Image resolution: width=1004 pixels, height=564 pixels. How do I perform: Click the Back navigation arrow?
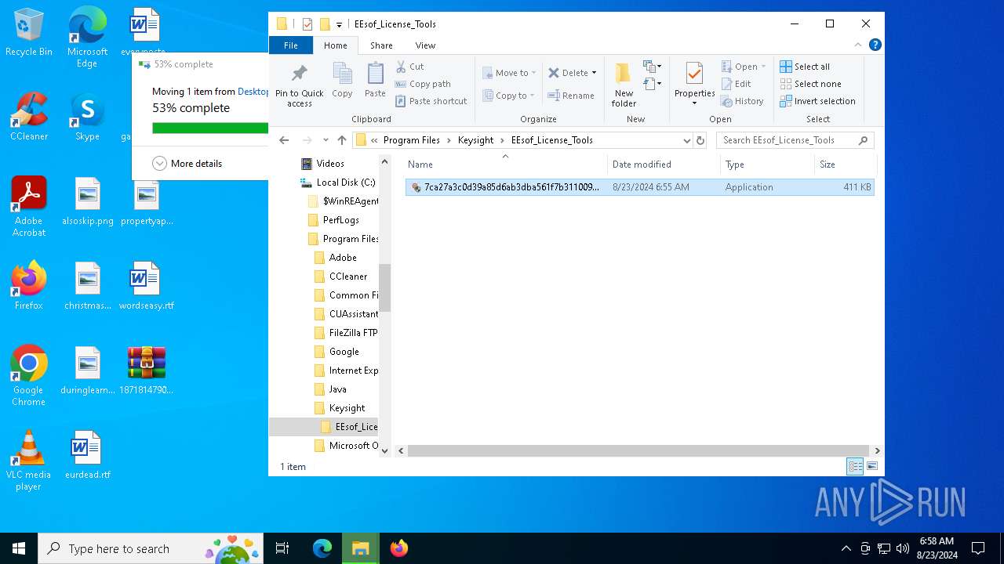click(x=284, y=140)
